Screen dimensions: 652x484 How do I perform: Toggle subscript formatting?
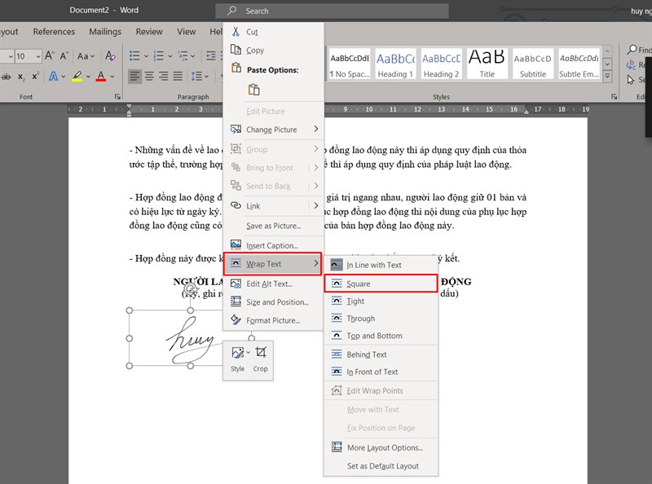(x=21, y=77)
